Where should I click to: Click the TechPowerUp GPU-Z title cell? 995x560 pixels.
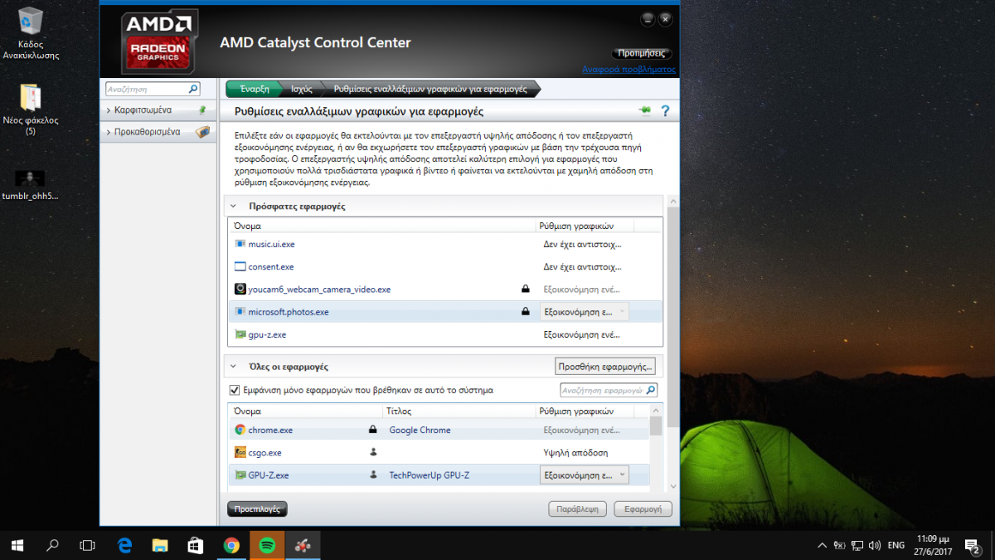point(430,475)
